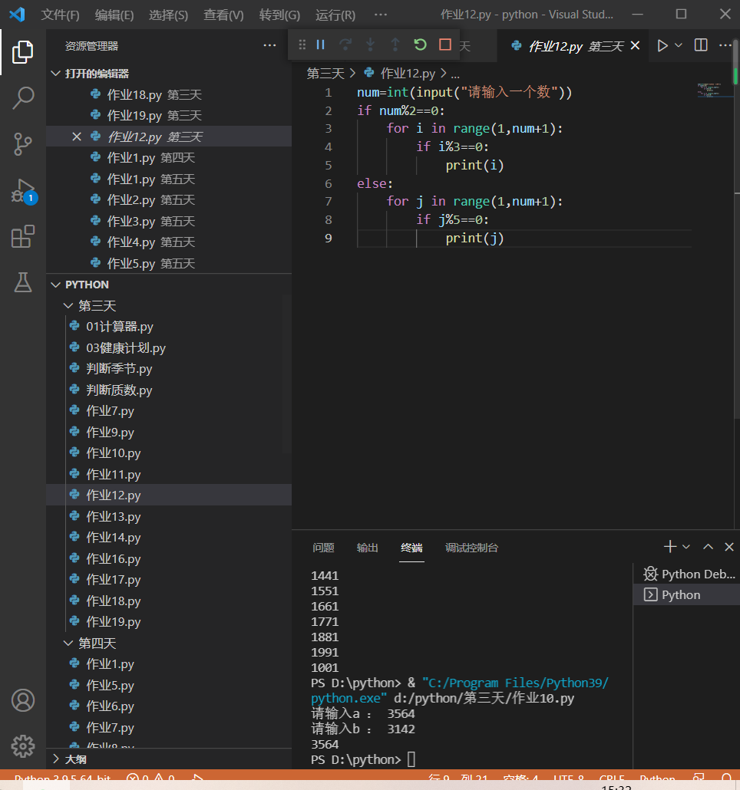Collapse the 打开的编辑器 section
This screenshot has height=790, width=740.
[56, 74]
